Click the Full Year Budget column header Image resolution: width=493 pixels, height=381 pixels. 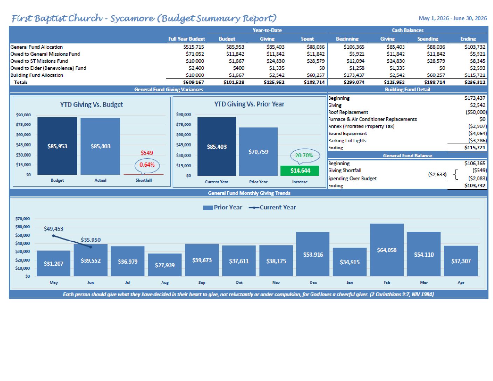point(187,39)
